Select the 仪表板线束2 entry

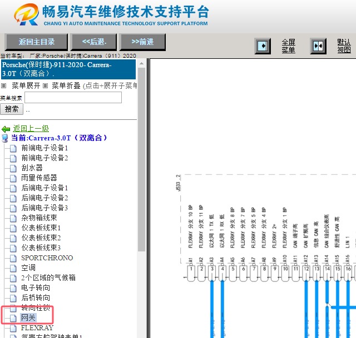pos(41,238)
